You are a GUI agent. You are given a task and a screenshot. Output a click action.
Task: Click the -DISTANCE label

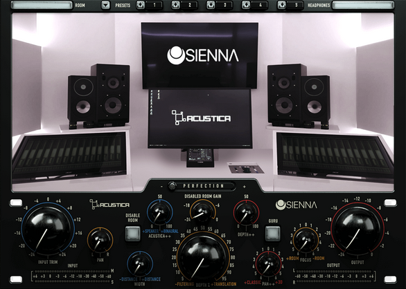[x=128, y=279]
